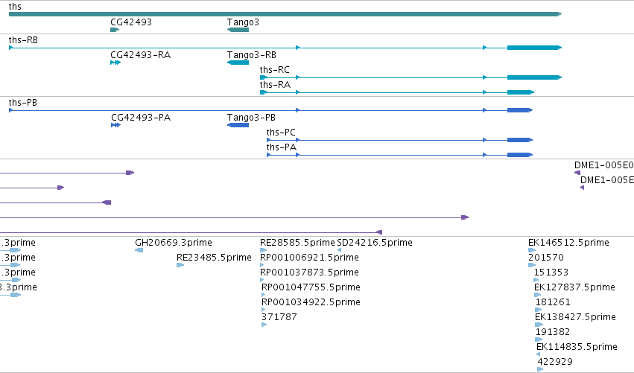This screenshot has height=373, width=634.
Task: Click the ths-RC transcript label
Action: point(275,70)
